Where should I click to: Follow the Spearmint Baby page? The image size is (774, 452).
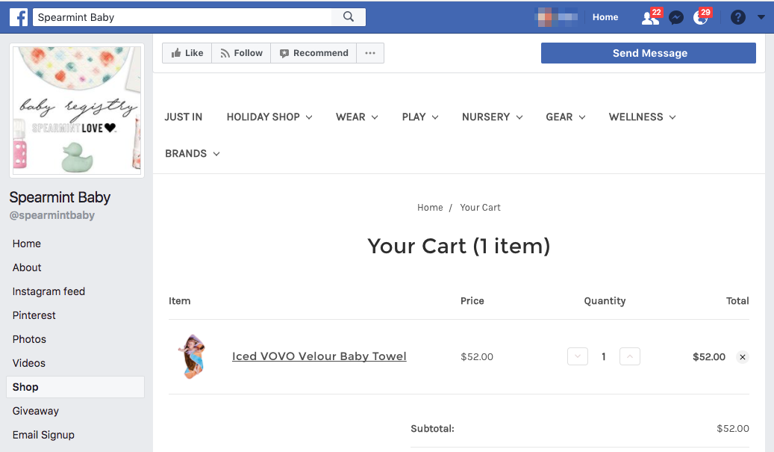pyautogui.click(x=241, y=53)
